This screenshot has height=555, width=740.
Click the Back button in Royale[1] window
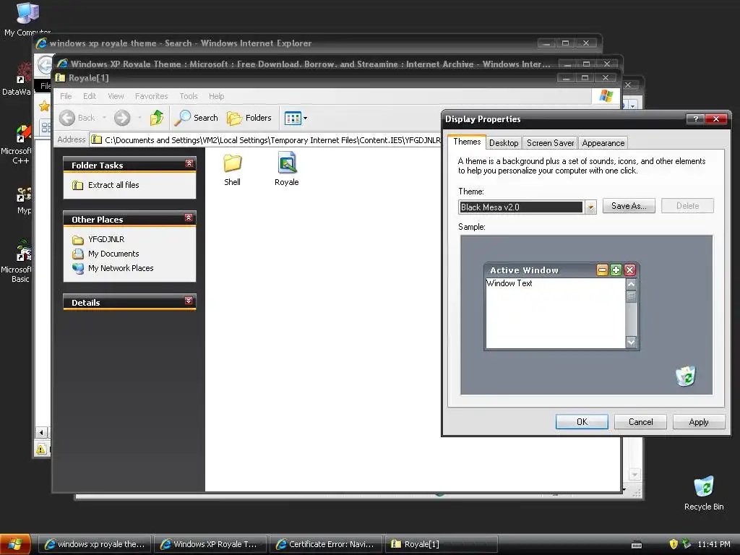pyautogui.click(x=77, y=118)
